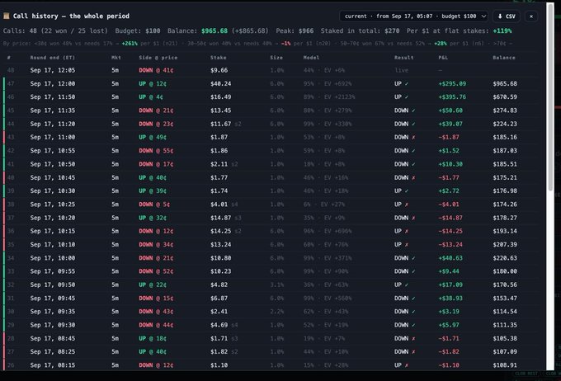
Task: Click P&L '-$14.87' in the 10:20 row
Action: (450, 218)
